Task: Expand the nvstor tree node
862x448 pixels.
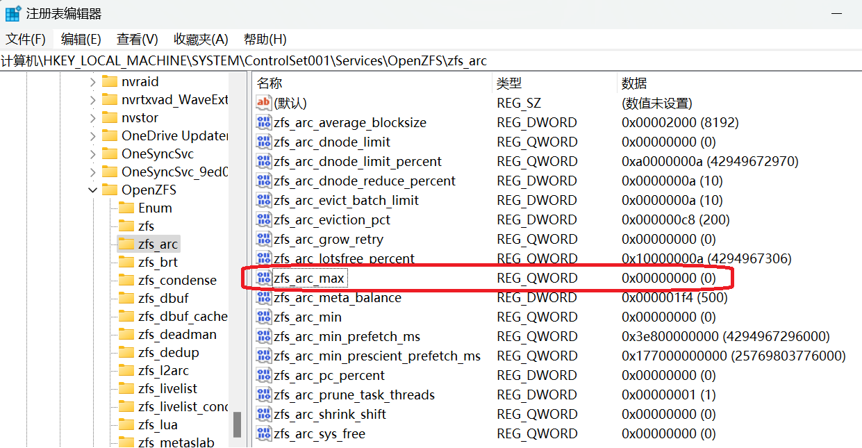Action: (x=93, y=118)
